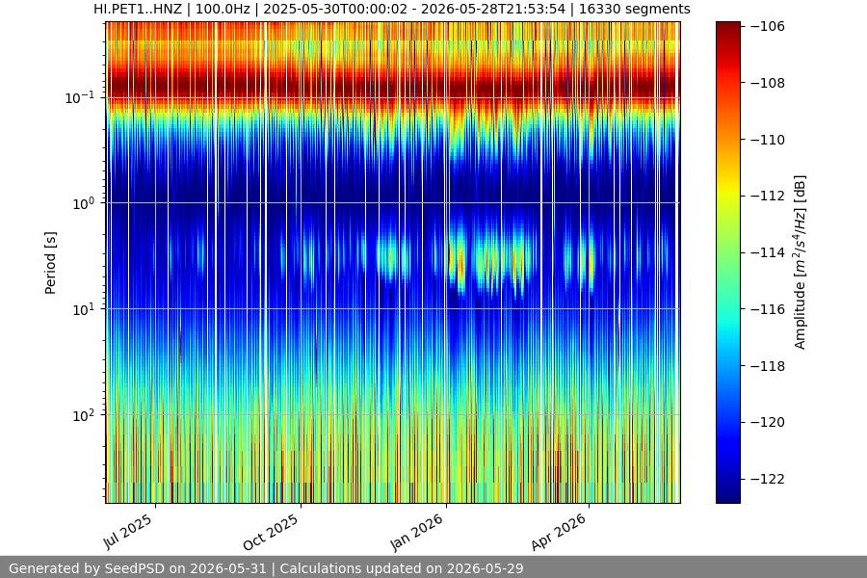Click the 'Jul 2025' x-axis label
The width and height of the screenshot is (867, 578).
coord(127,532)
